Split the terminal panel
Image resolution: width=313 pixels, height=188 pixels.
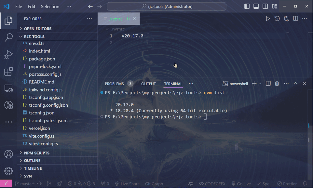pyautogui.click(x=268, y=83)
